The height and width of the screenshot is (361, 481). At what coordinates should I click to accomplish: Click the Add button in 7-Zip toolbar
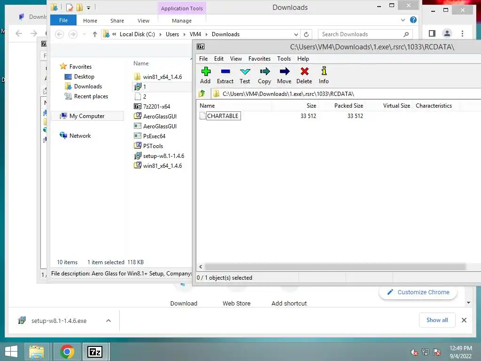[205, 75]
